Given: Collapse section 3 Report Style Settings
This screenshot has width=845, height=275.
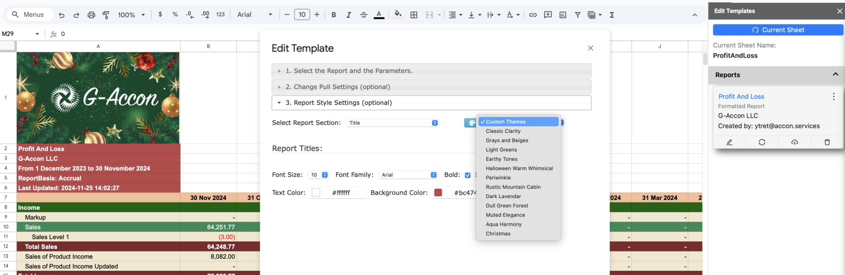Looking at the screenshot, I should (x=432, y=103).
